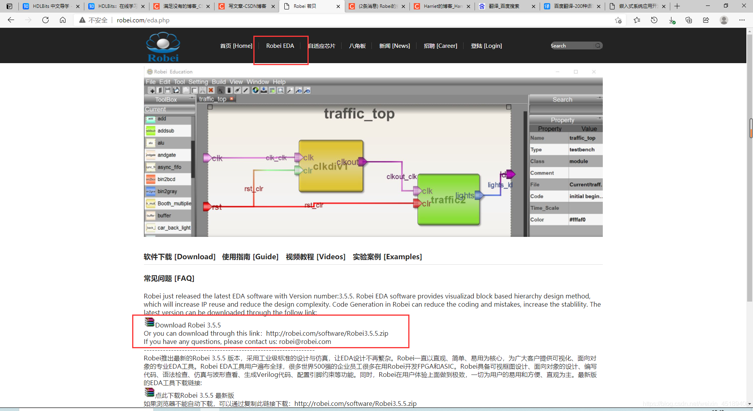Reload the current page
Image resolution: width=753 pixels, height=411 pixels.
45,20
